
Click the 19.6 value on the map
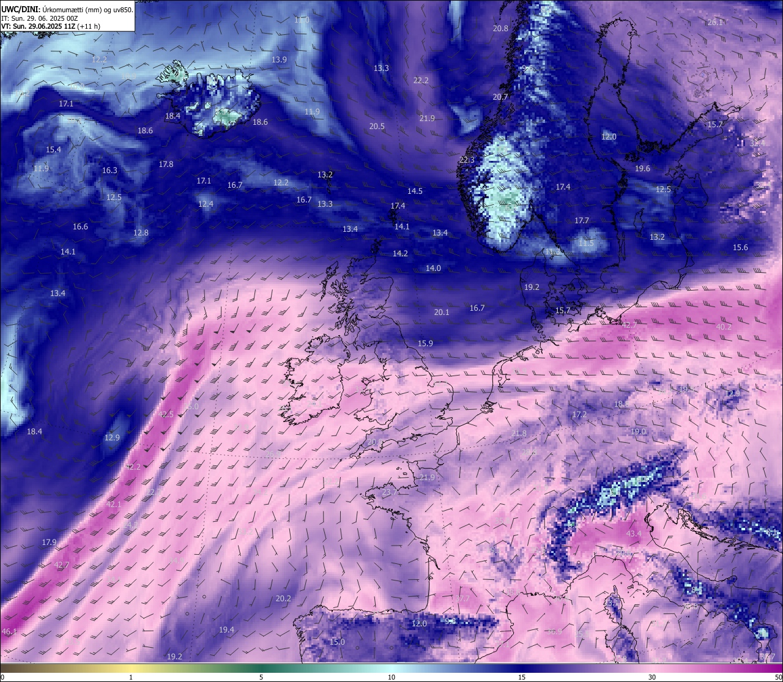[x=642, y=168]
